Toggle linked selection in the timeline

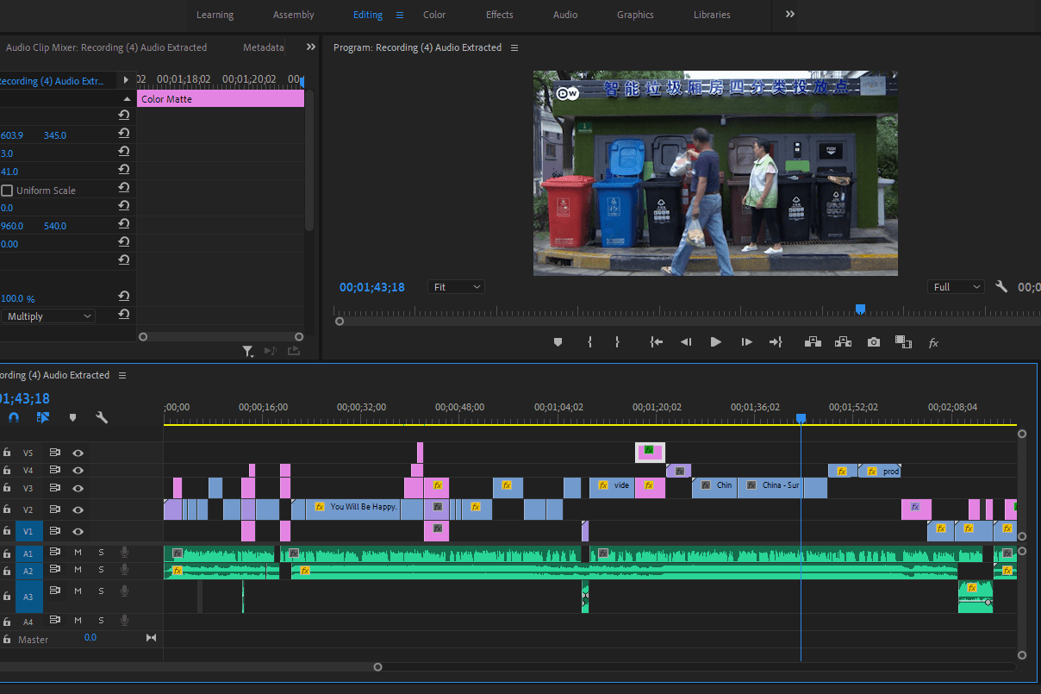point(43,417)
